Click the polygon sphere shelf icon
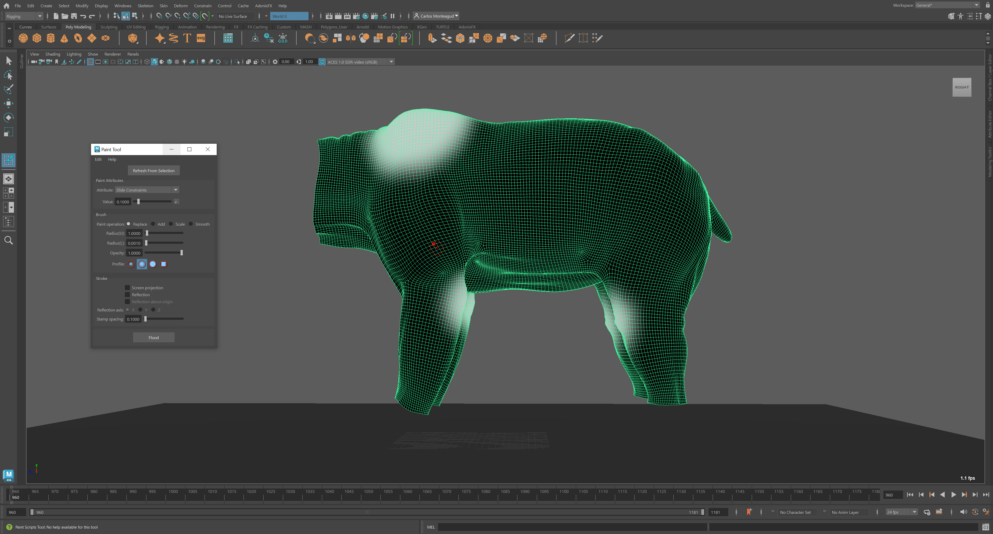The image size is (993, 534). 23,38
